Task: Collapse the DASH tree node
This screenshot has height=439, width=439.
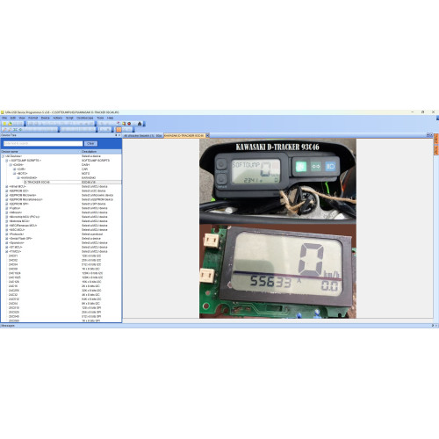Action: [x=11, y=165]
